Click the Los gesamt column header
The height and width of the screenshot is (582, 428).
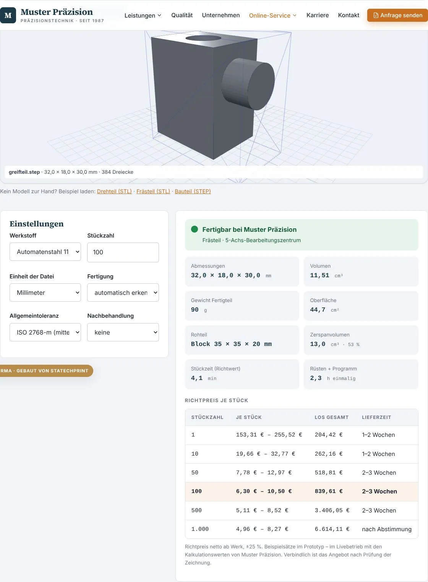coord(332,417)
